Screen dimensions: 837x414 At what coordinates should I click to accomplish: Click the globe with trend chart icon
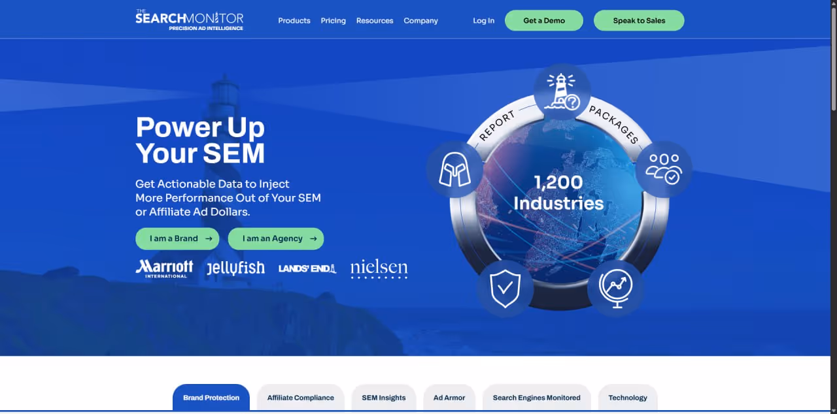coord(616,288)
